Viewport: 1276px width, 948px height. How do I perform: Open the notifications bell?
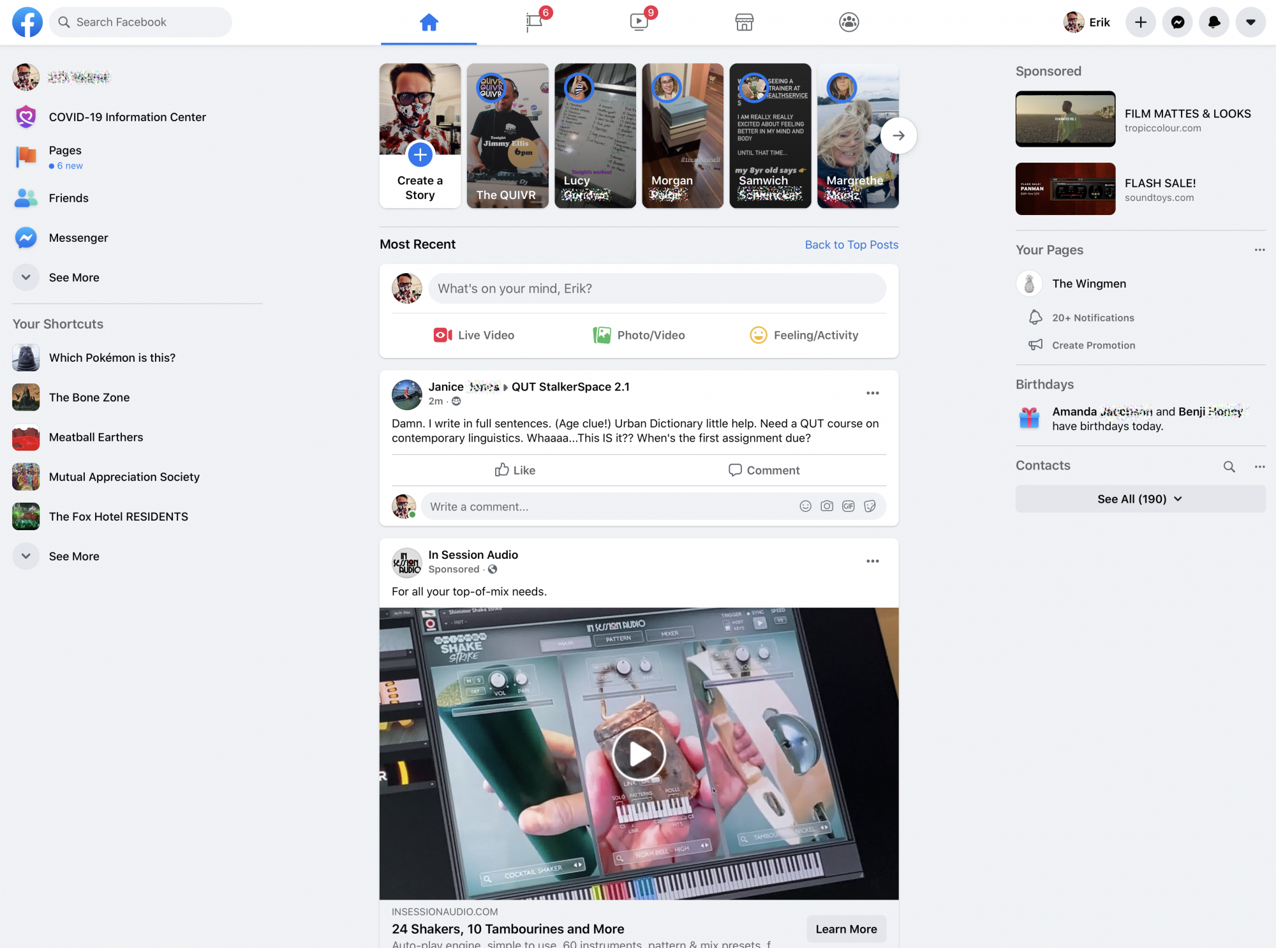tap(1214, 22)
